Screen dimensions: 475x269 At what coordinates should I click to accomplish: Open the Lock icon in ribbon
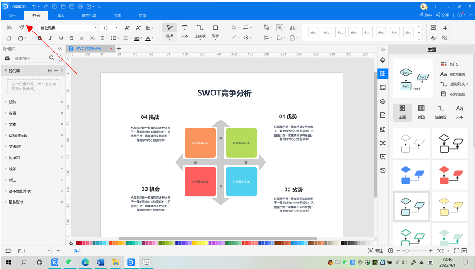292,38
